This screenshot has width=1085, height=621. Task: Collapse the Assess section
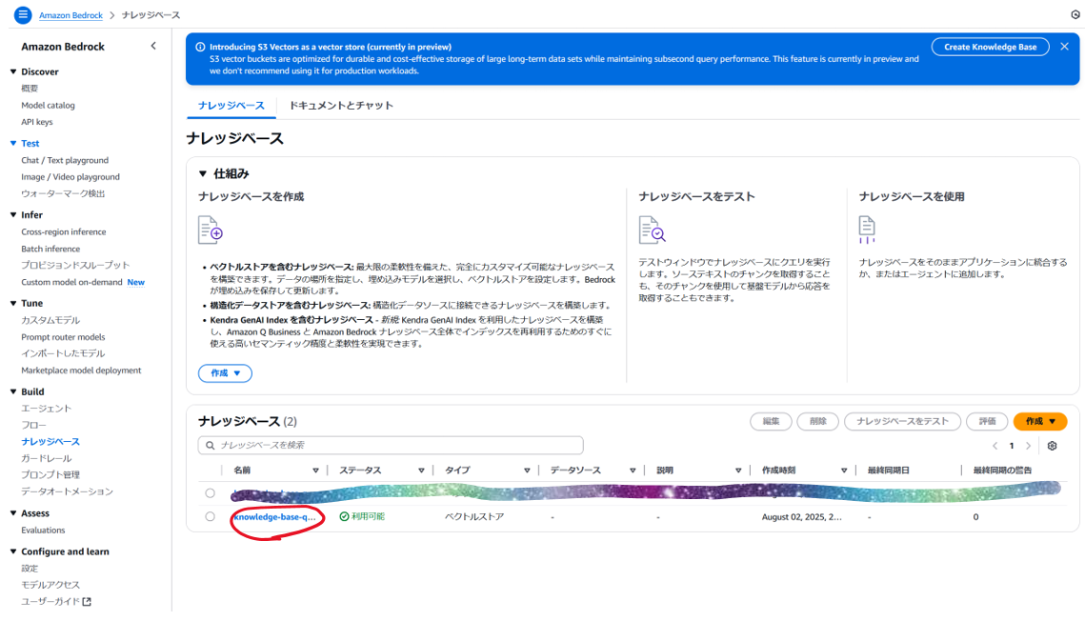pos(13,513)
